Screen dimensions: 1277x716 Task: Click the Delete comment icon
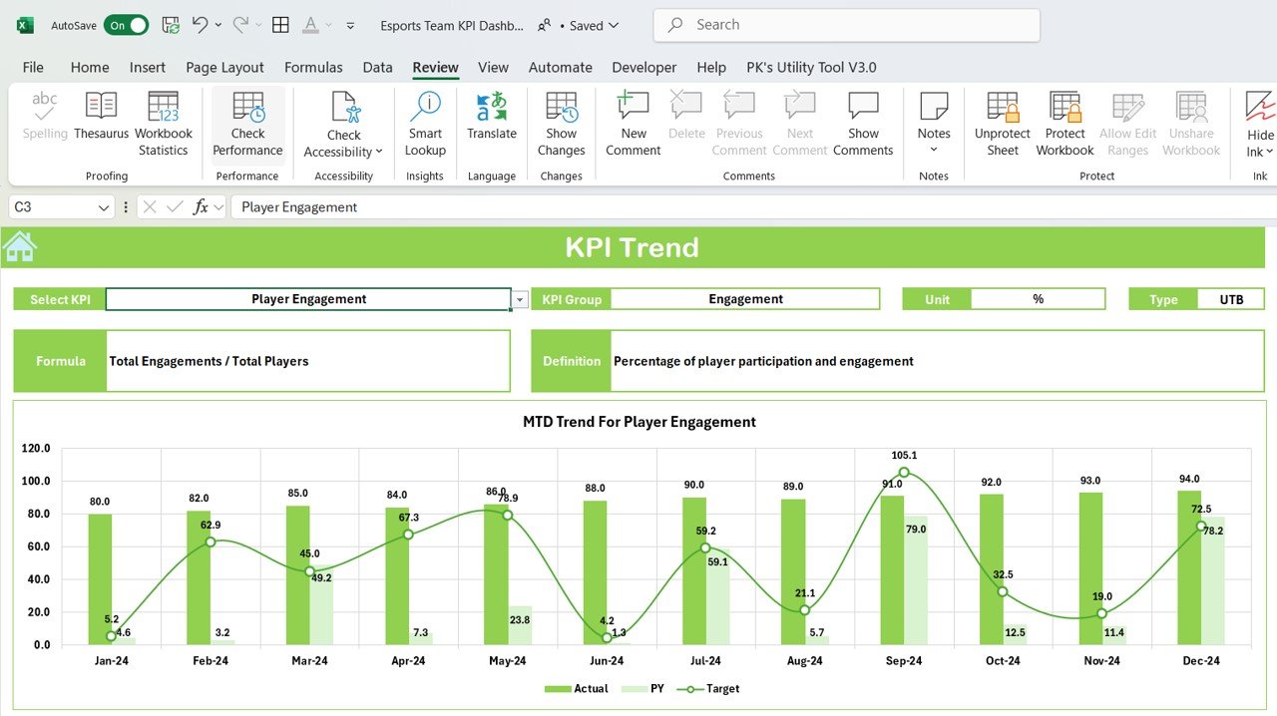(686, 106)
